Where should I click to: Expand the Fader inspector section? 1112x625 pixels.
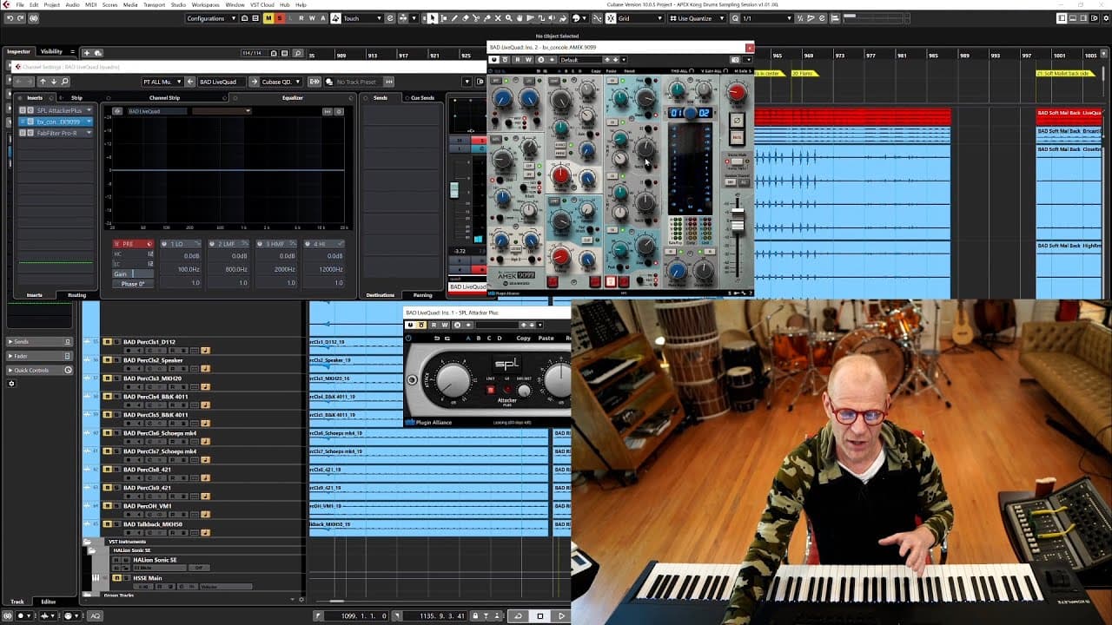[39, 356]
